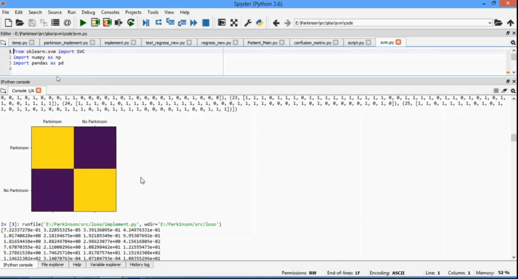
Task: Open Spyder preferences with the wrench icon
Action: coord(248,22)
